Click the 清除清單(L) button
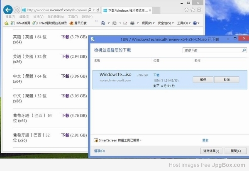249x171 pixels. click(212, 151)
